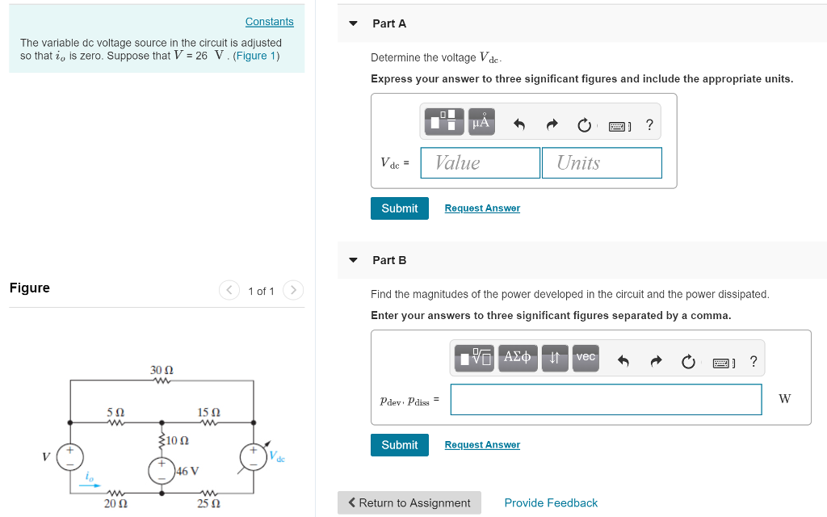Select the vec vector notation icon
827x517 pixels.
click(x=585, y=358)
